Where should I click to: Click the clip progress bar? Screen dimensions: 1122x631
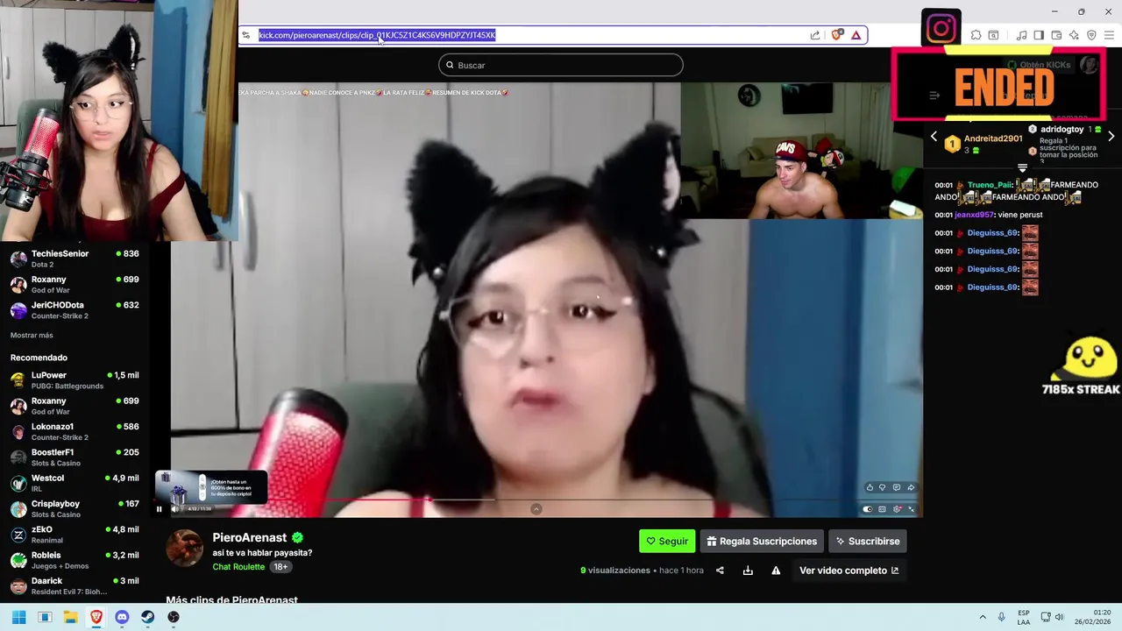pos(538,500)
